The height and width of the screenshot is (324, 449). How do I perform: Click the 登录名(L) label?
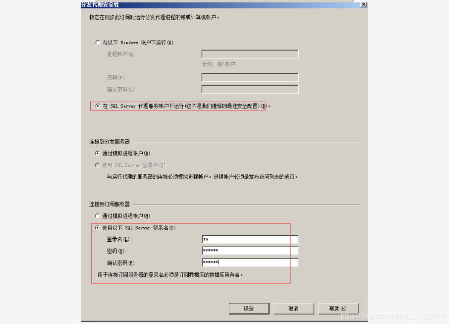[119, 239]
